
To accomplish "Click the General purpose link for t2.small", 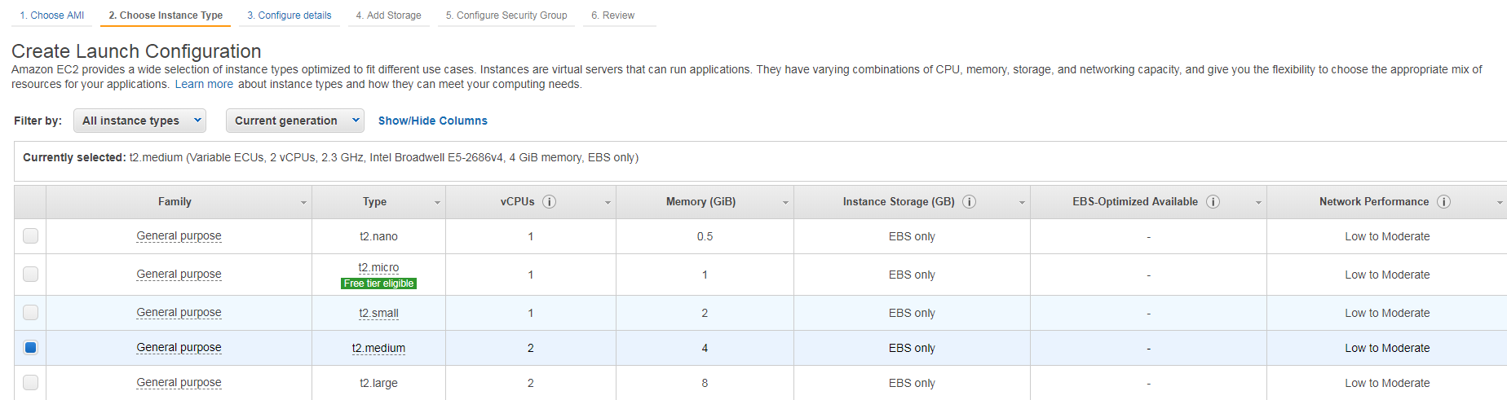I will [x=179, y=312].
